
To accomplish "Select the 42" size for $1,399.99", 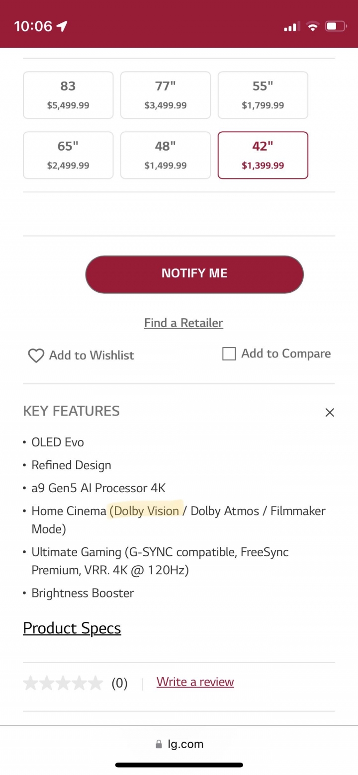I will [263, 155].
